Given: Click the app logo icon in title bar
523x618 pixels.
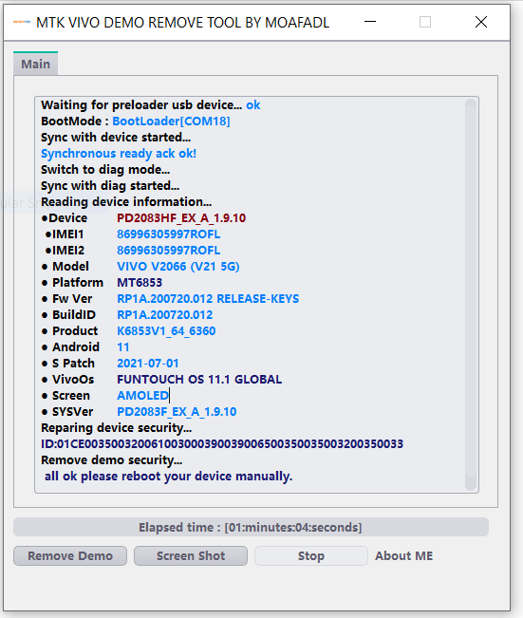Looking at the screenshot, I should click(x=22, y=22).
